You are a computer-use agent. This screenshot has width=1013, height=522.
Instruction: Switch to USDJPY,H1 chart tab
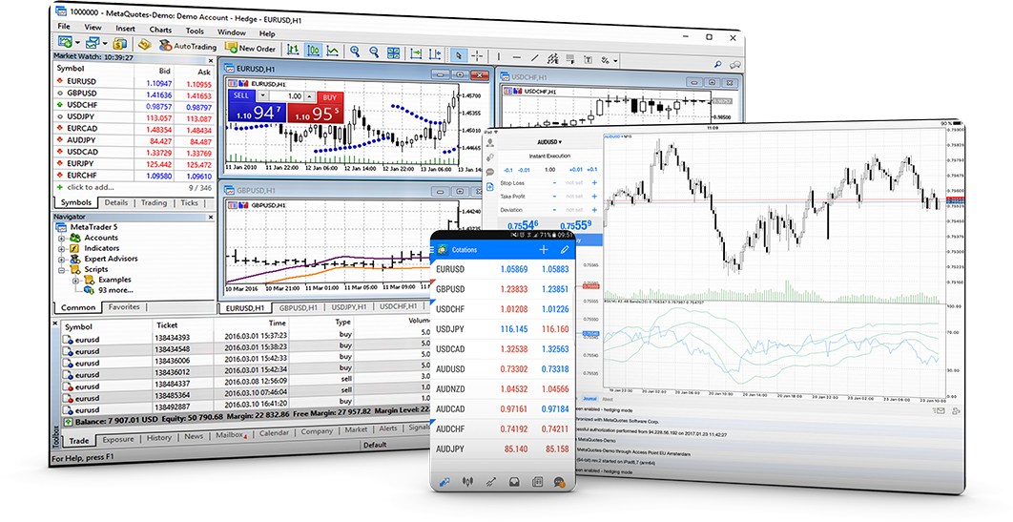click(x=348, y=307)
